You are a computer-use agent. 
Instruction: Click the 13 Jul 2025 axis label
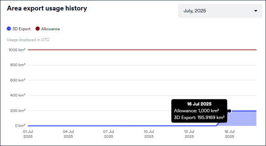pos(189,134)
